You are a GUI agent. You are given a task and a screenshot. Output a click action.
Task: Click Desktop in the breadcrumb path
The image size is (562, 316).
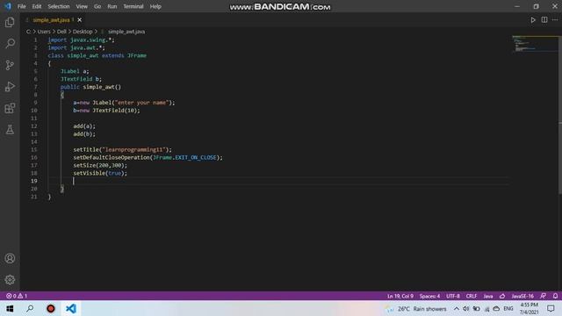click(83, 32)
